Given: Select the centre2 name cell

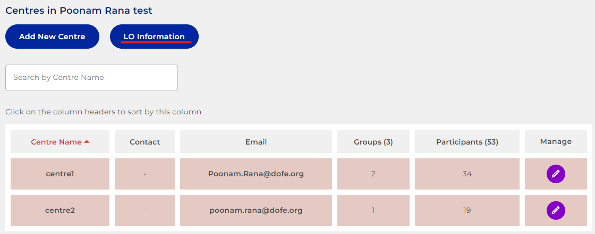Looking at the screenshot, I should point(60,210).
